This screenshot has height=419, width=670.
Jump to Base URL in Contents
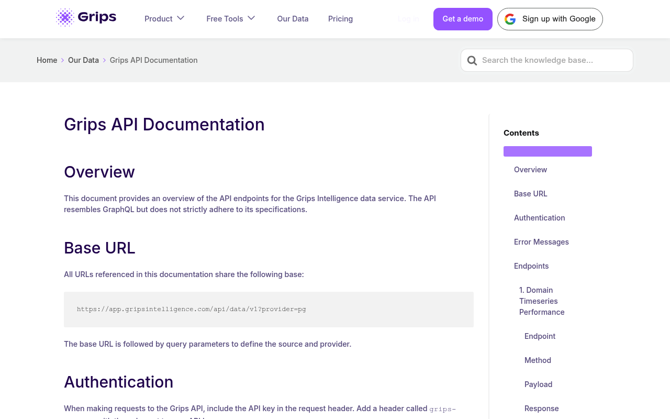coord(531,194)
